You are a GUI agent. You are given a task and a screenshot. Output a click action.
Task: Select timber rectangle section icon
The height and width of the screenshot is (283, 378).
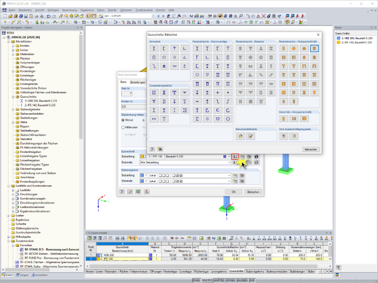(x=283, y=49)
